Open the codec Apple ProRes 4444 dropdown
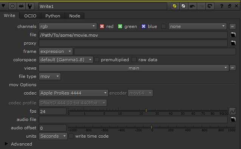The width and height of the screenshot is (241, 149). click(x=73, y=93)
